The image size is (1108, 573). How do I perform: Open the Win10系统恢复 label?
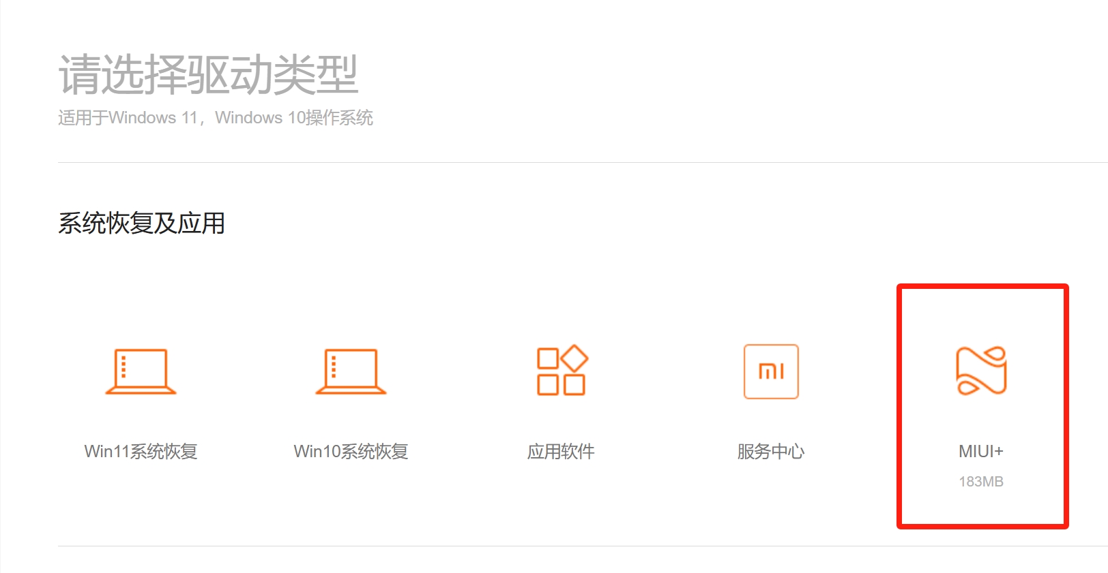[351, 451]
